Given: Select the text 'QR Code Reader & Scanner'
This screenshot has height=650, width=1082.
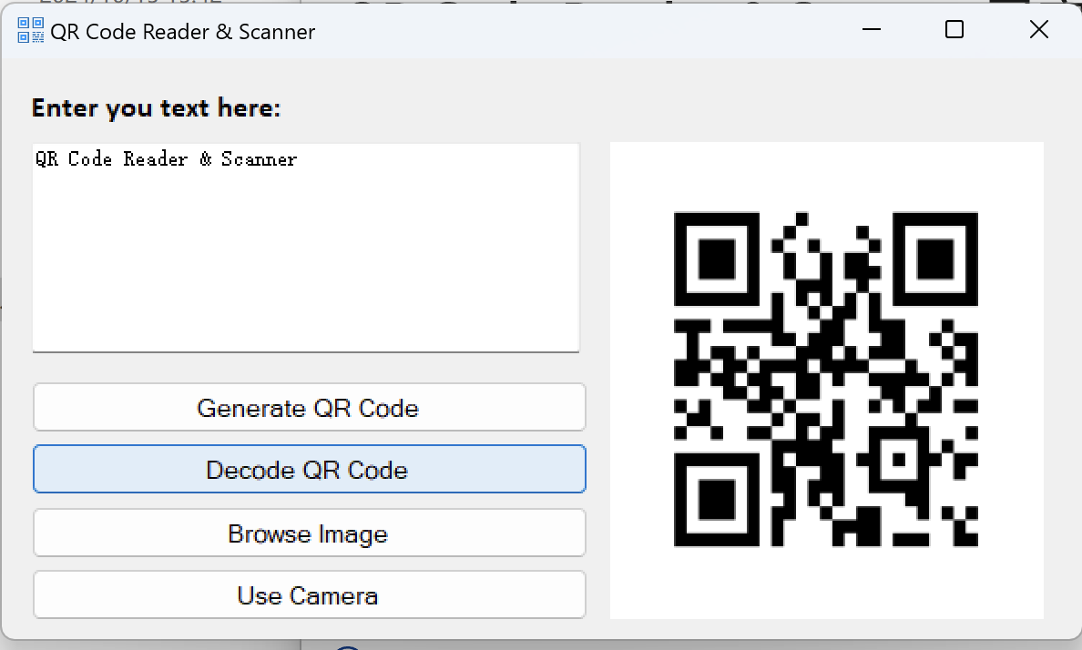Looking at the screenshot, I should (166, 158).
